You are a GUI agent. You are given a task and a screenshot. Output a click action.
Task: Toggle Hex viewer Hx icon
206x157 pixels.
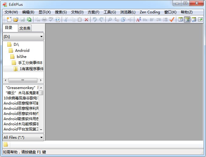tap(145, 20)
